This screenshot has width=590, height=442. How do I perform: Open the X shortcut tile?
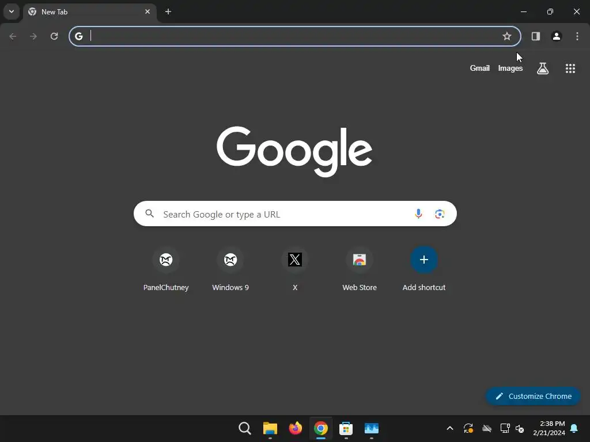point(295,269)
